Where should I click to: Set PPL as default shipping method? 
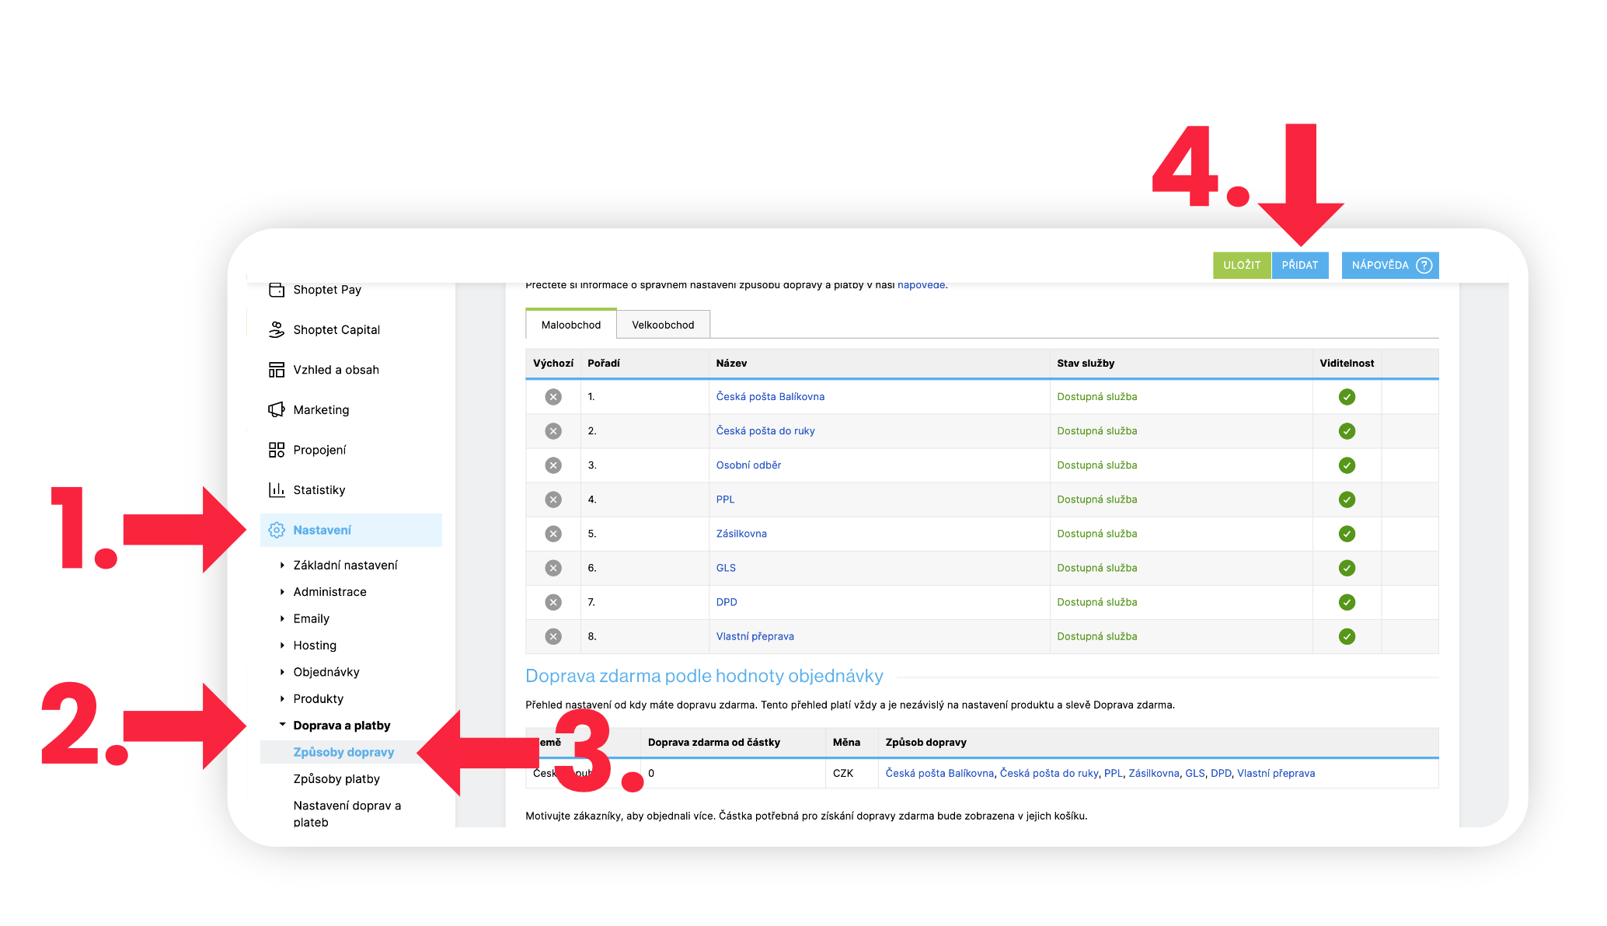tap(553, 500)
